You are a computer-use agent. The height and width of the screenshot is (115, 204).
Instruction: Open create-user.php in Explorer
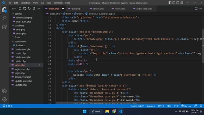[23, 49]
